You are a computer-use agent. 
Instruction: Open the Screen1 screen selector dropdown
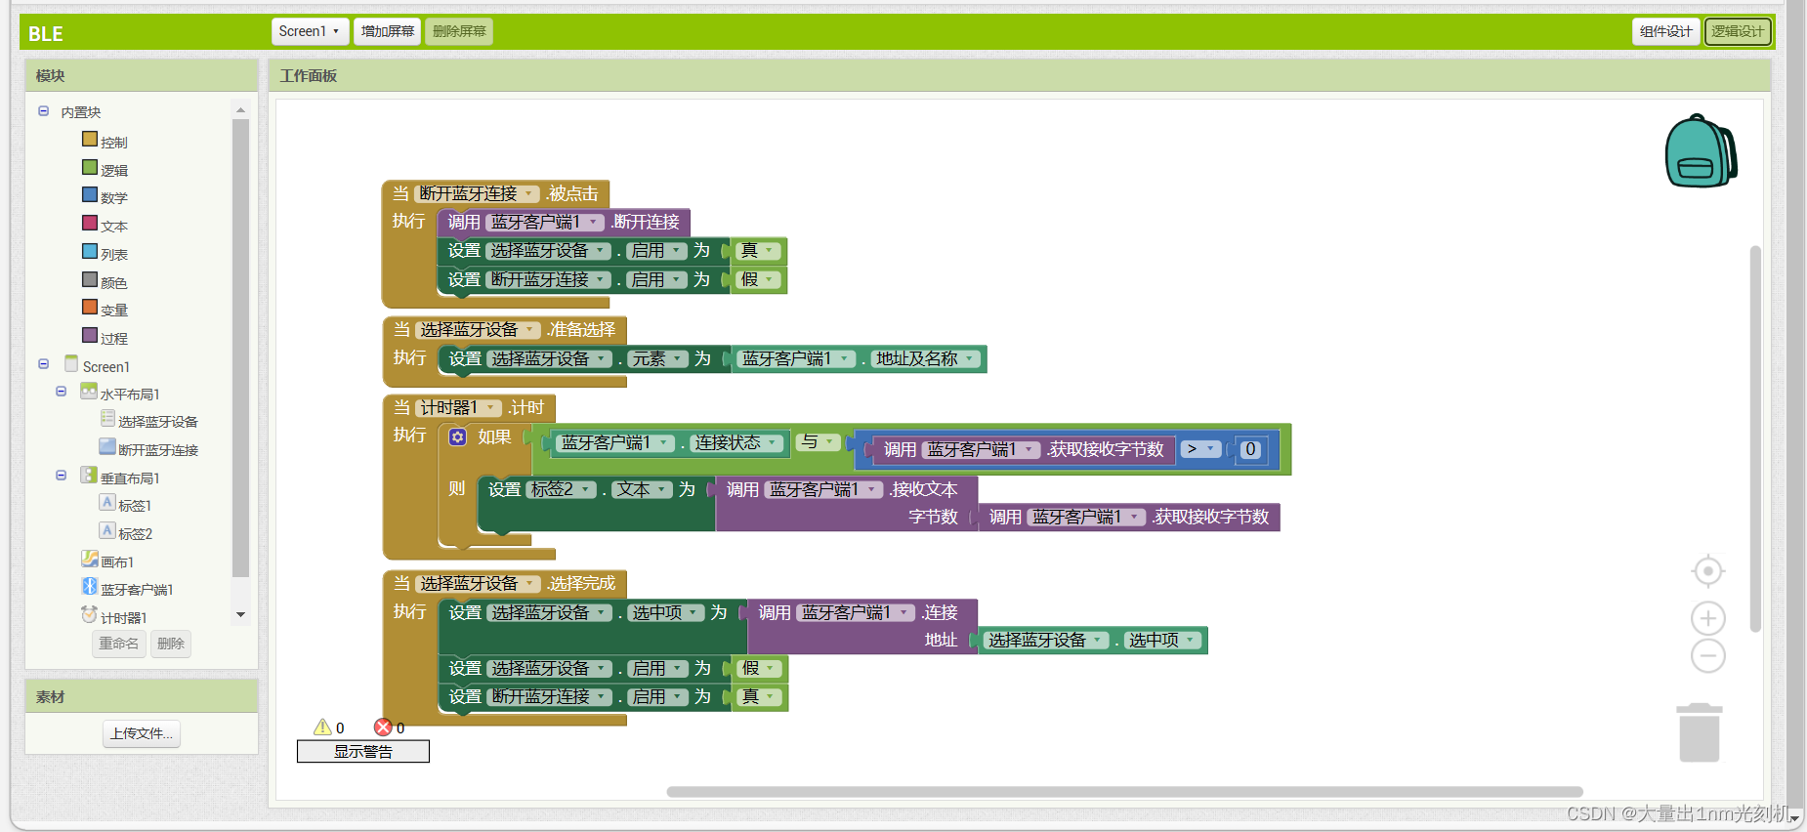(310, 31)
